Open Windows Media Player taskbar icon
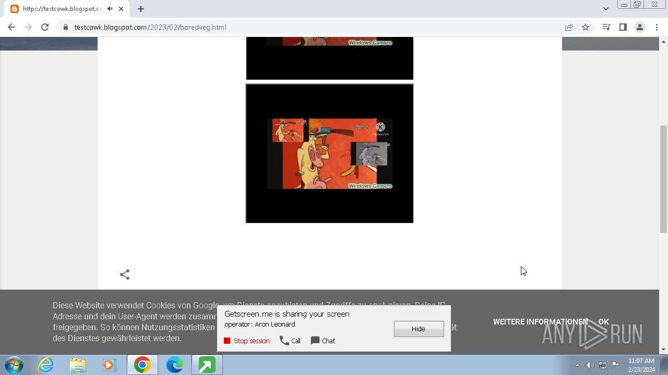The image size is (668, 375). click(x=110, y=365)
